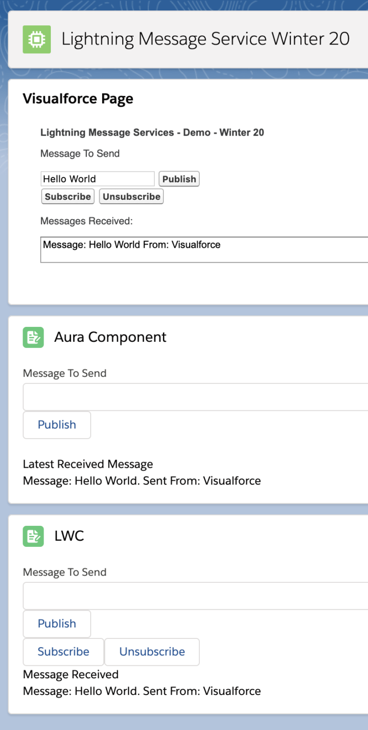Click the green custom app icon in the page header

point(36,39)
